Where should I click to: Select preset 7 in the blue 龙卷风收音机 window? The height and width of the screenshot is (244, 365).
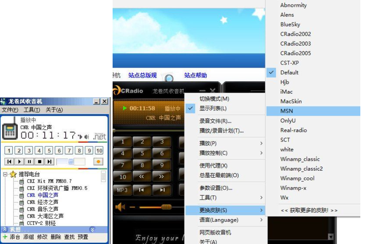[x=69, y=150]
